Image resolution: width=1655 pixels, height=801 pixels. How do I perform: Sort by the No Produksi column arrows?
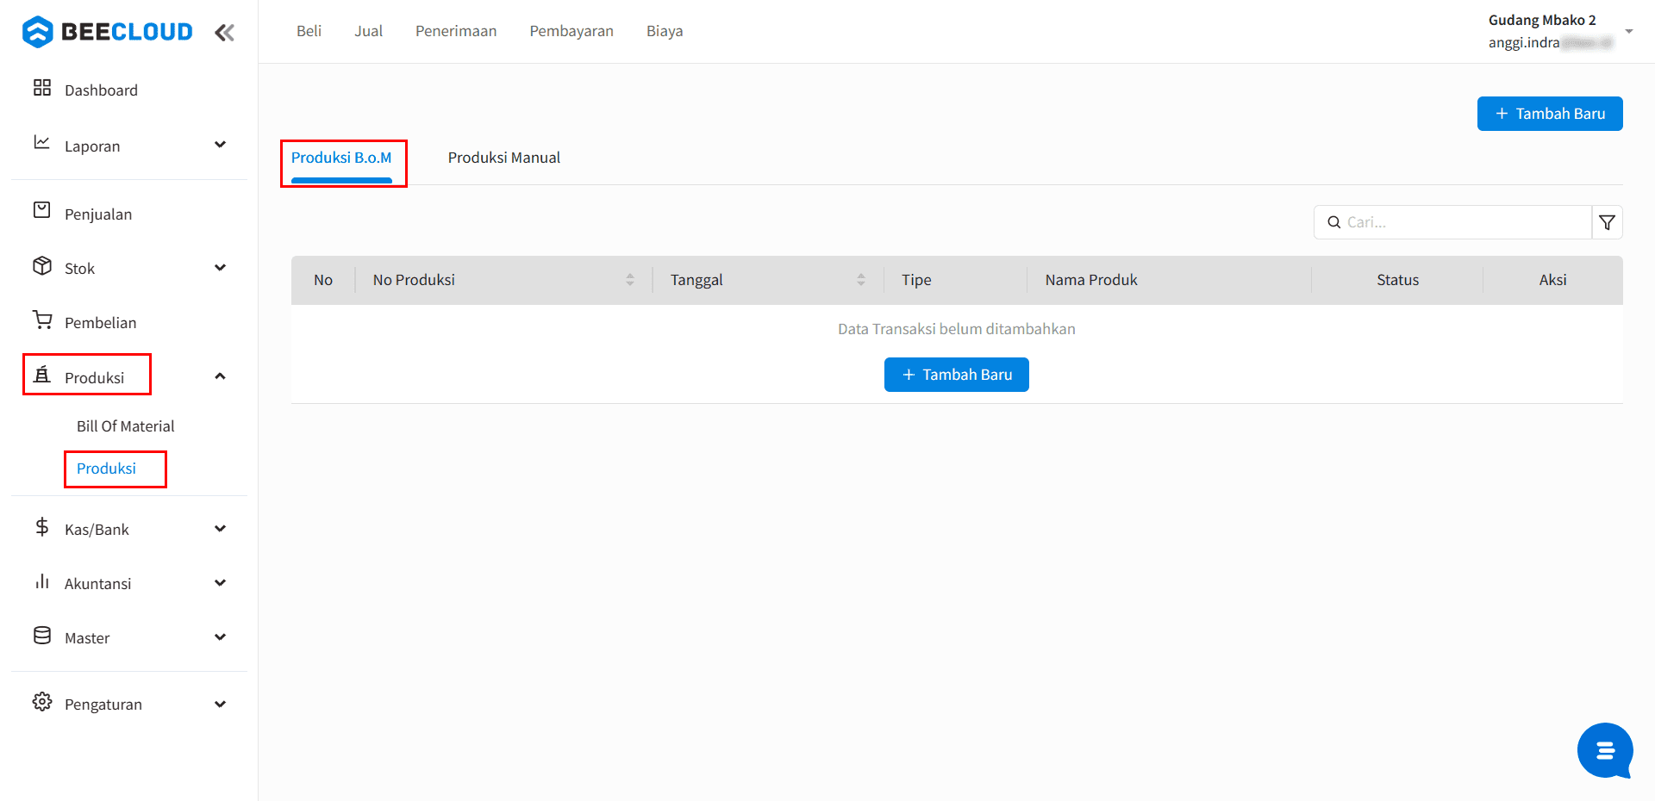tap(629, 280)
